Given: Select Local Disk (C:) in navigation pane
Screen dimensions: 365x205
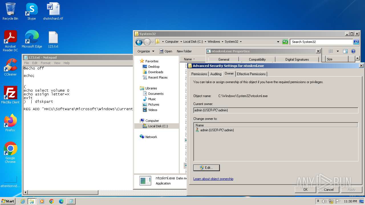Looking at the screenshot, I should [158, 126].
